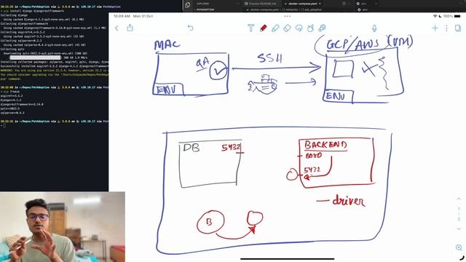Click docker-compose.yaml breadcrumb in VS Code
The width and height of the screenshot is (466, 262).
tap(262, 9)
